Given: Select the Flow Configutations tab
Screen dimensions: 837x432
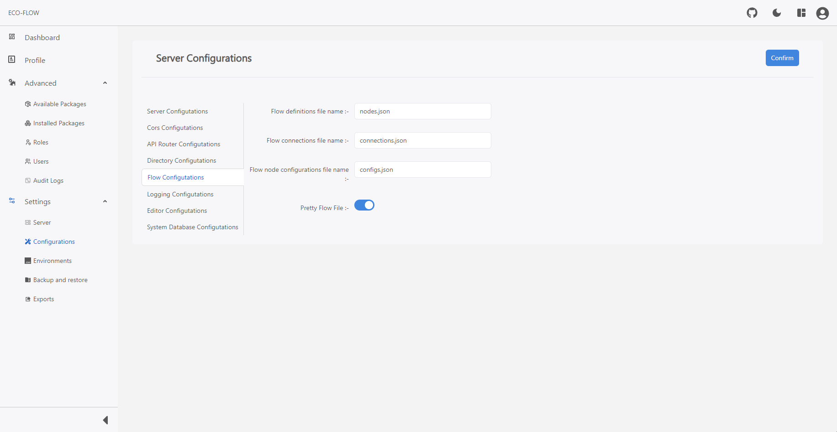Looking at the screenshot, I should tap(193, 177).
